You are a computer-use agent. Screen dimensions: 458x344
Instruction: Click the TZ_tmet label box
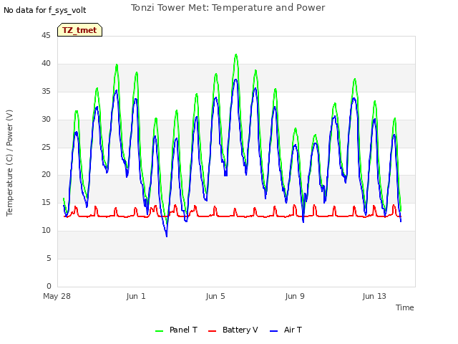(x=79, y=30)
